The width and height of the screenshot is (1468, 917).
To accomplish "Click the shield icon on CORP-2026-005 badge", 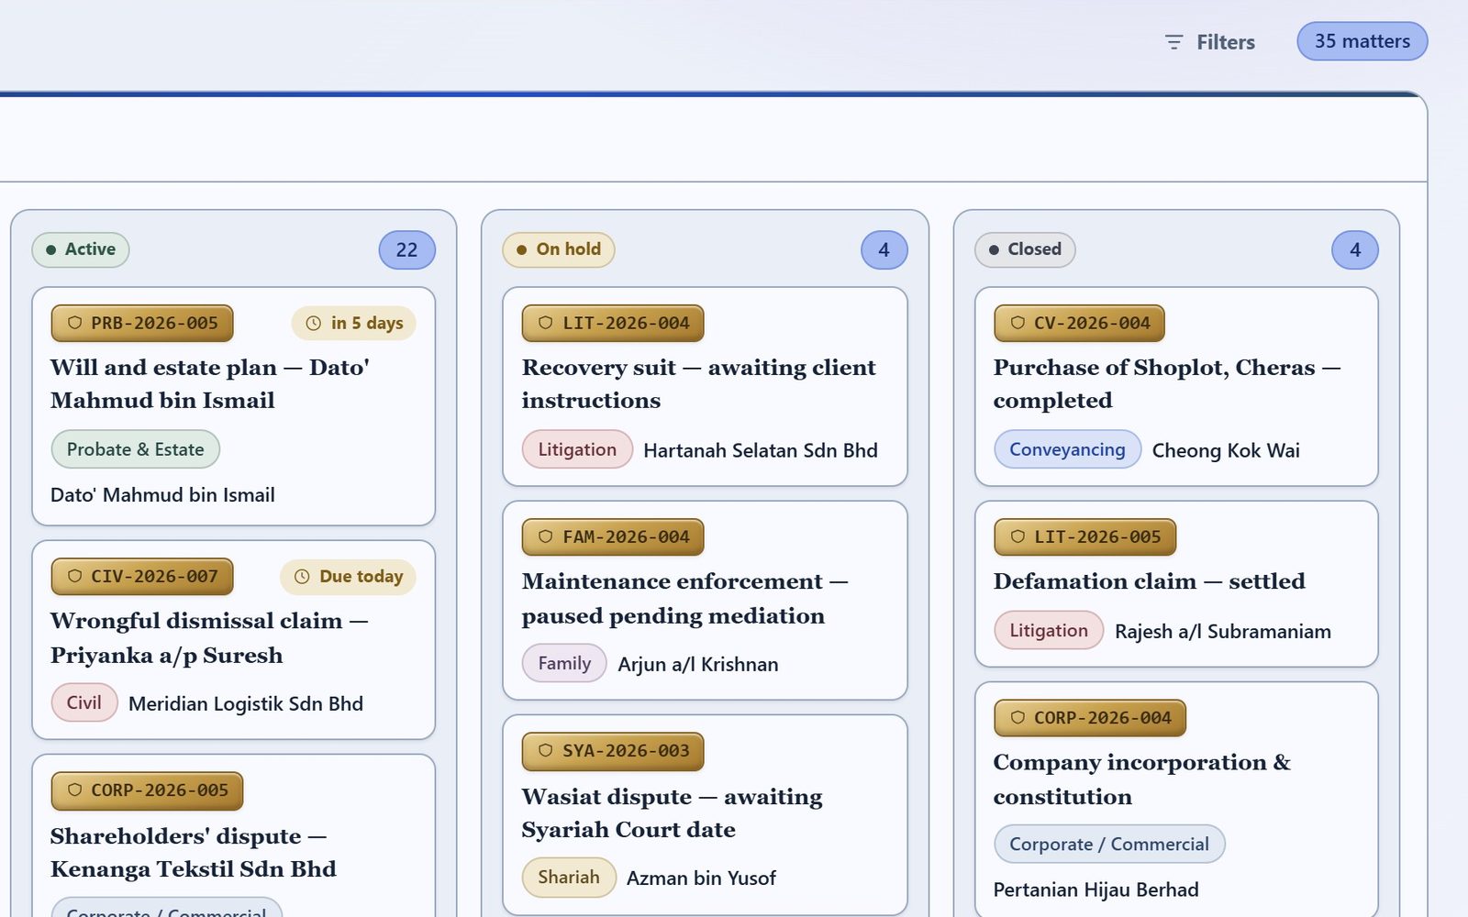I will 75,790.
